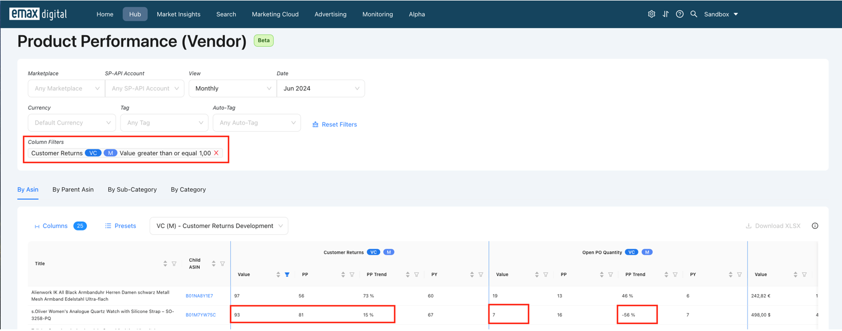
Task: Sort Customer Returns PY column
Action: click(x=472, y=274)
